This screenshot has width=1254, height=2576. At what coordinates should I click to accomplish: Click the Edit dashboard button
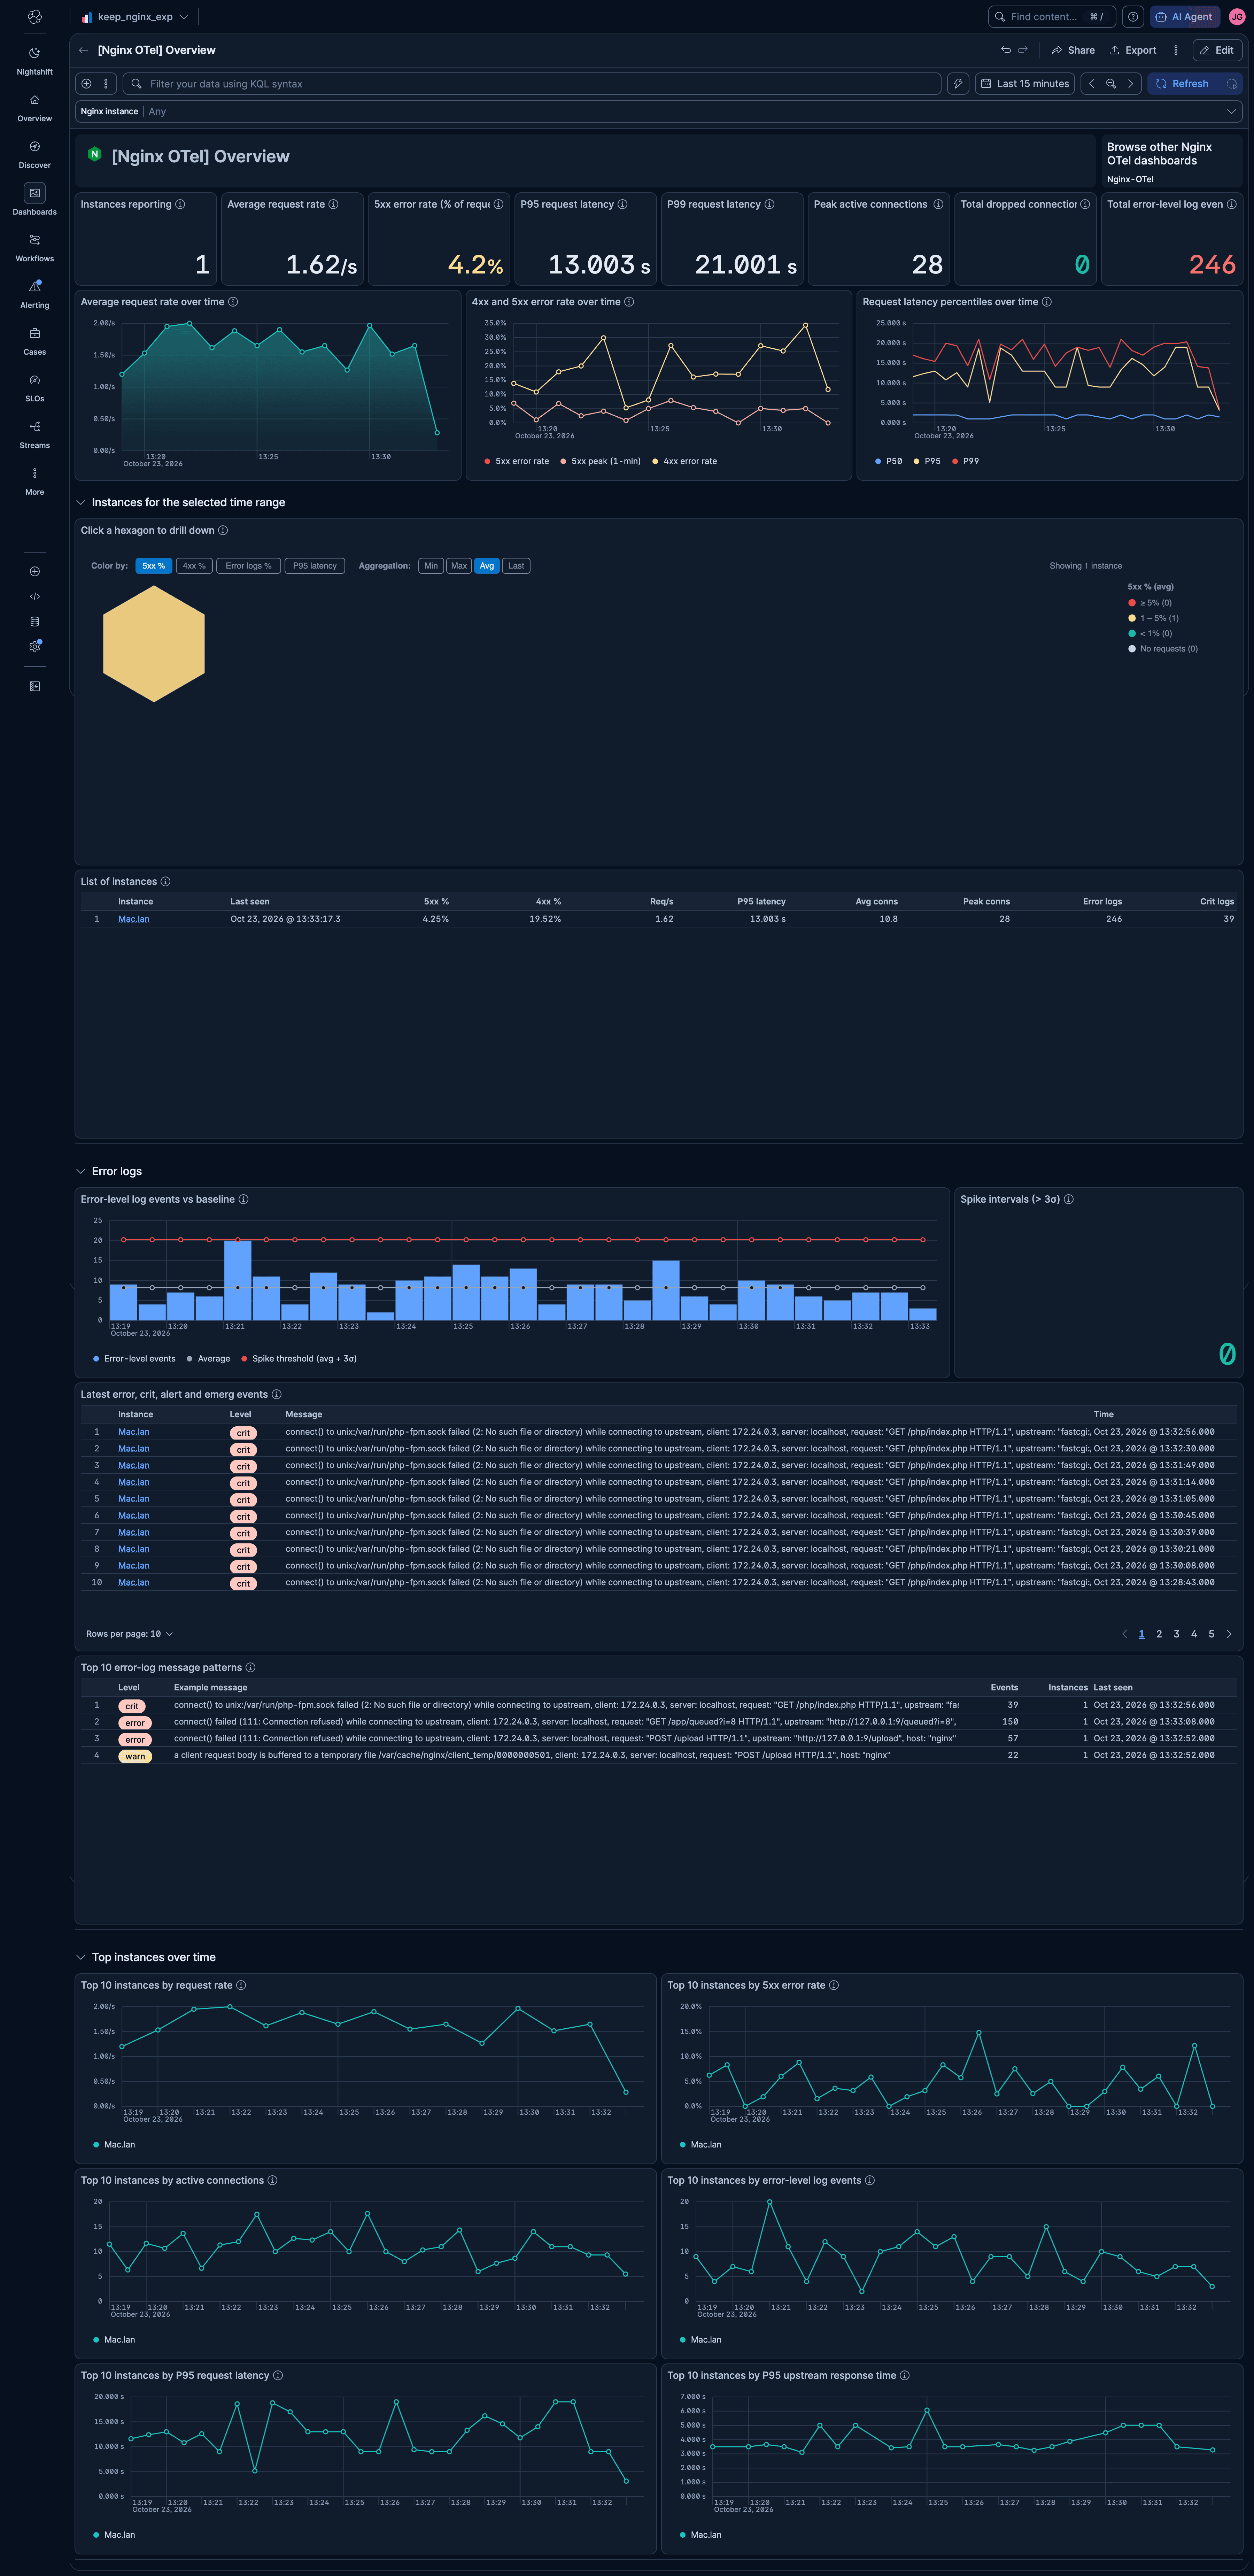click(x=1217, y=50)
